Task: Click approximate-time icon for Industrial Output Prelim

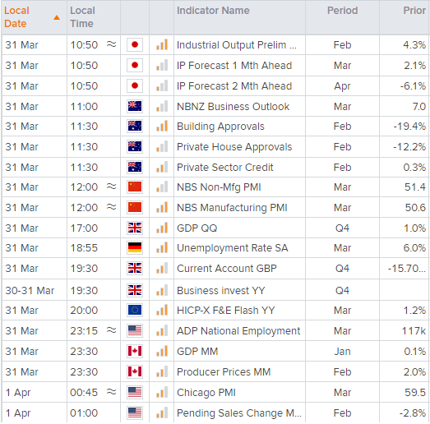Action: point(111,44)
